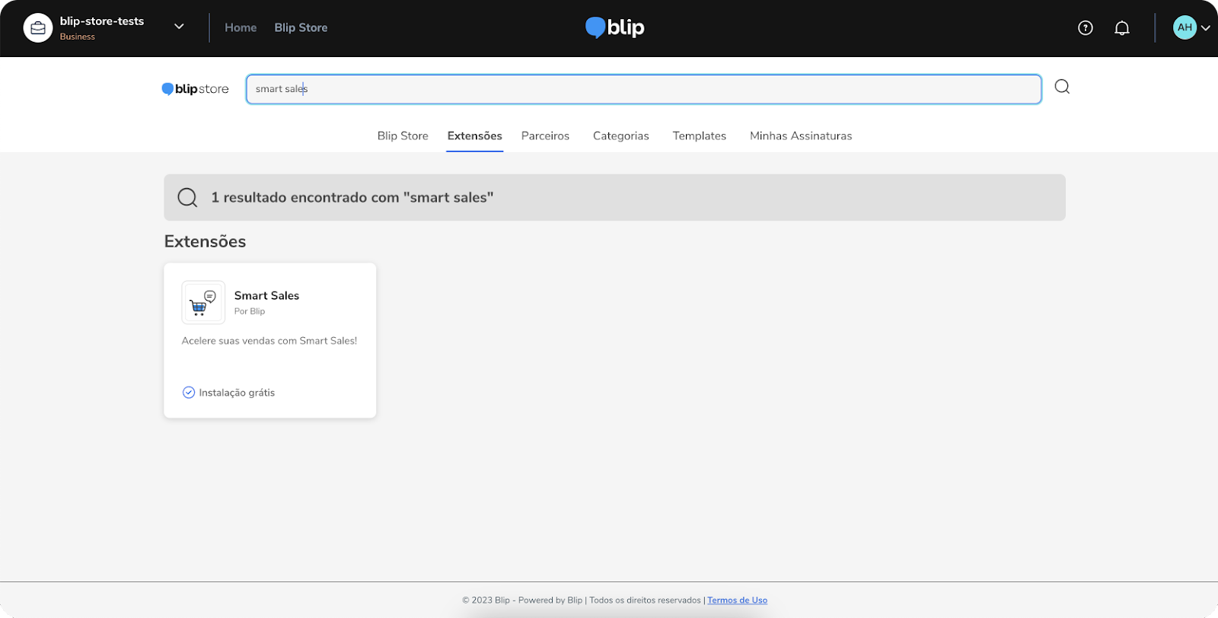Click the Blip logo in top bar
The width and height of the screenshot is (1218, 618).
point(615,28)
